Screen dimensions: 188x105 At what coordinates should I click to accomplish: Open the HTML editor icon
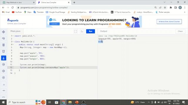pyautogui.click(x=4, y=51)
